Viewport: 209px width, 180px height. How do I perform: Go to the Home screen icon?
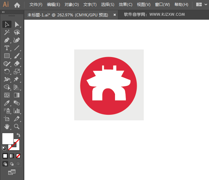[x=17, y=5]
